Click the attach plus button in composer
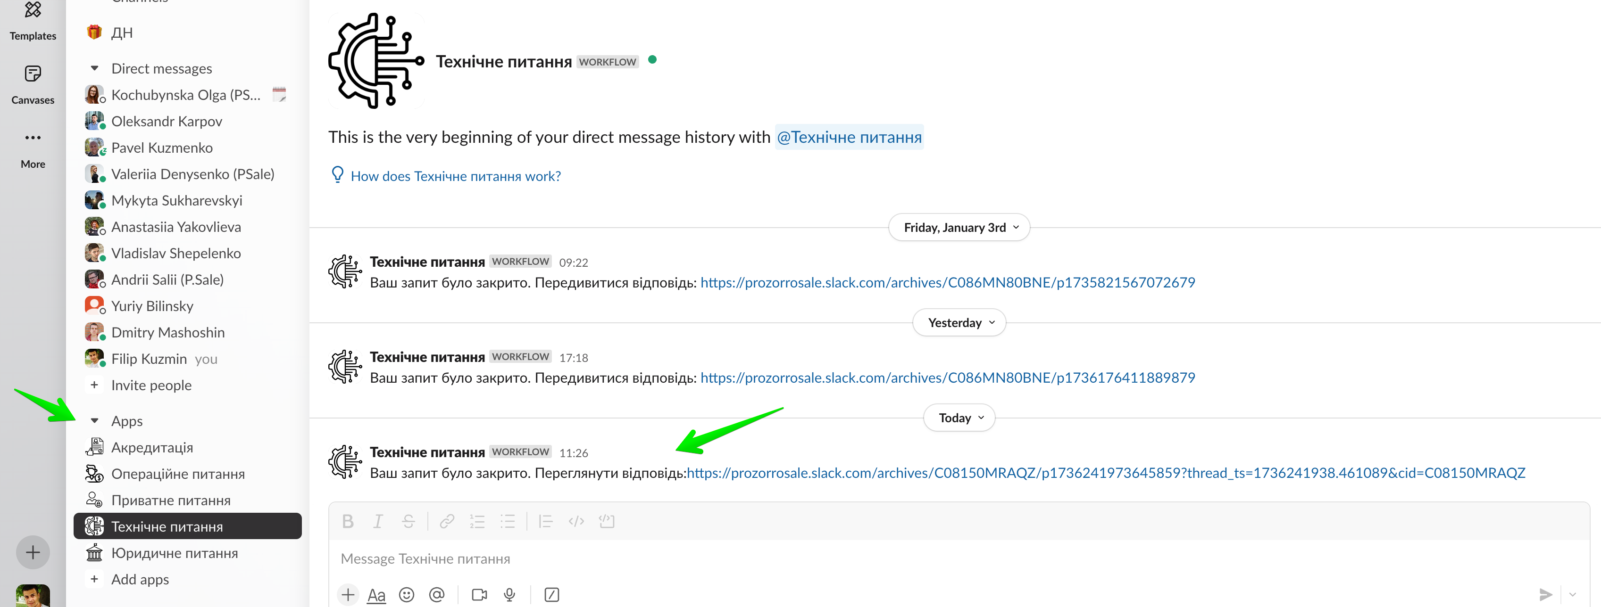This screenshot has width=1601, height=607. 348,595
